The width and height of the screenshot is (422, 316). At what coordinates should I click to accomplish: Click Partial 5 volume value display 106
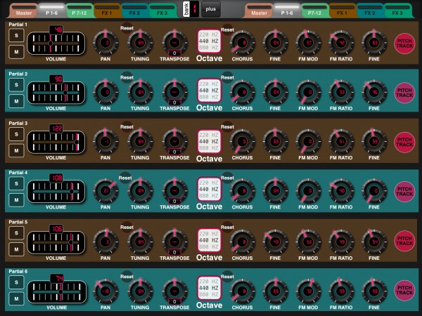click(x=56, y=229)
